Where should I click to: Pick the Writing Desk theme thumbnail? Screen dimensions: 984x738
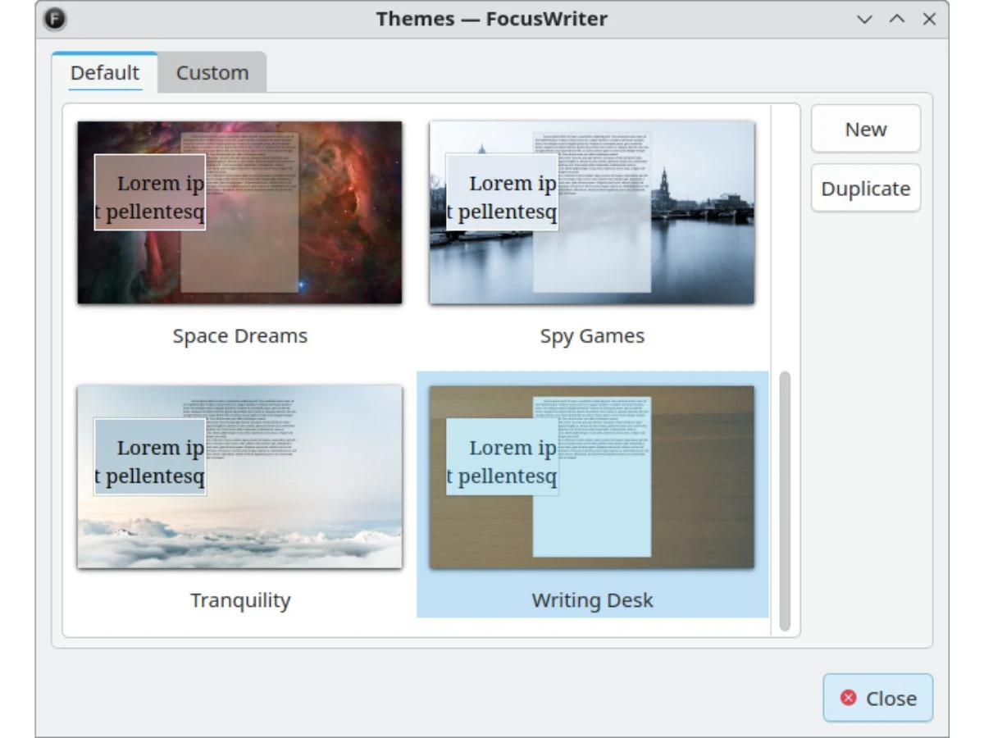[592, 477]
